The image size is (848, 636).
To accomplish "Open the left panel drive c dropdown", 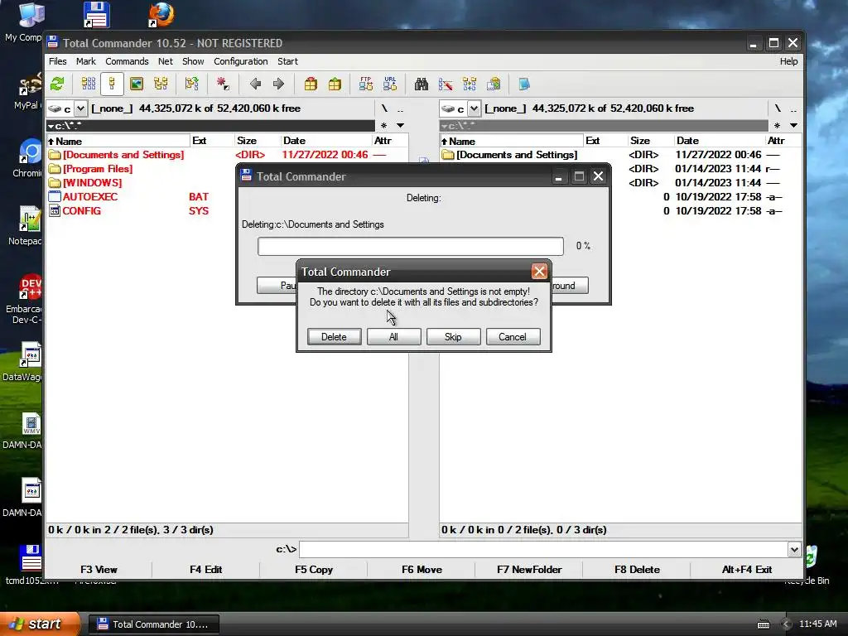I will pyautogui.click(x=80, y=108).
